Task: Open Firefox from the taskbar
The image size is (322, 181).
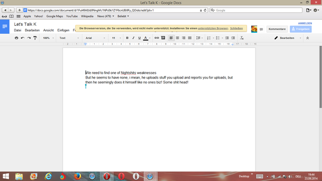Action: coord(77,176)
